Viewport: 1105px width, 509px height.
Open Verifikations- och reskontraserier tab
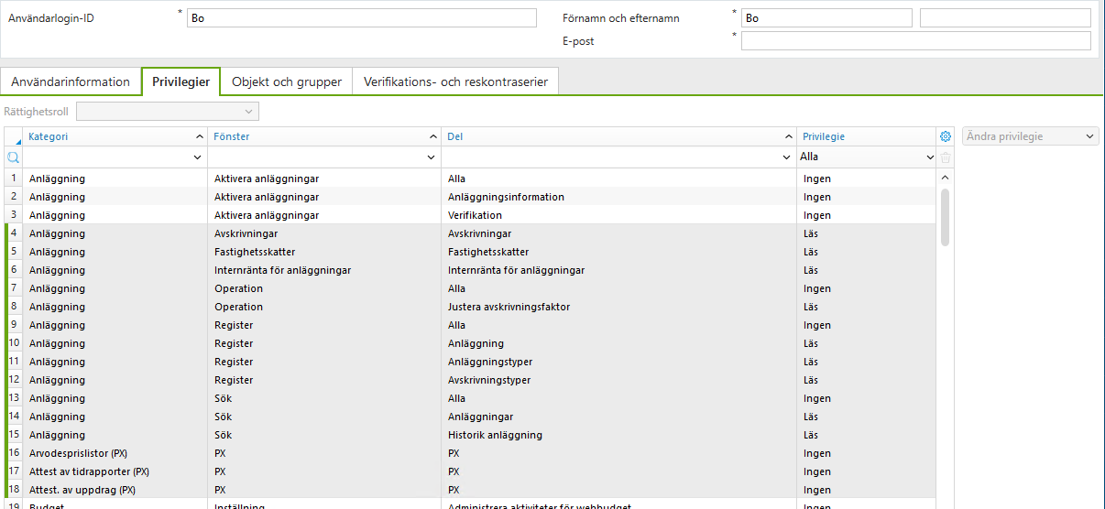coord(455,81)
